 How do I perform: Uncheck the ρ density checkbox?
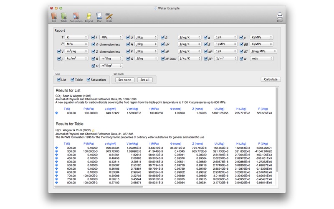pyautogui.click(x=59, y=59)
